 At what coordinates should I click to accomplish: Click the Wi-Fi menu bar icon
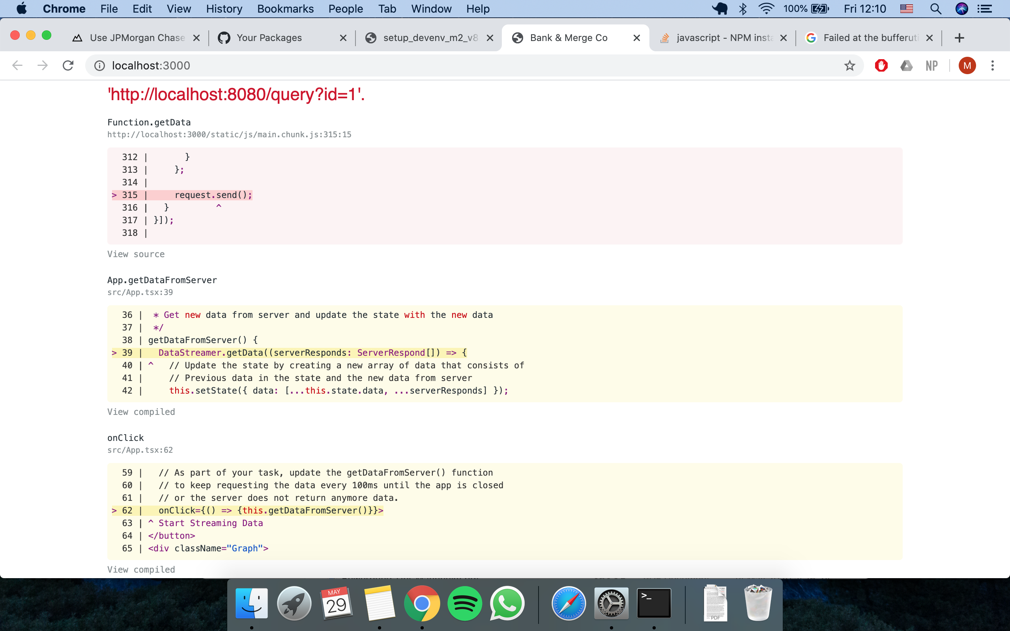[x=766, y=8]
